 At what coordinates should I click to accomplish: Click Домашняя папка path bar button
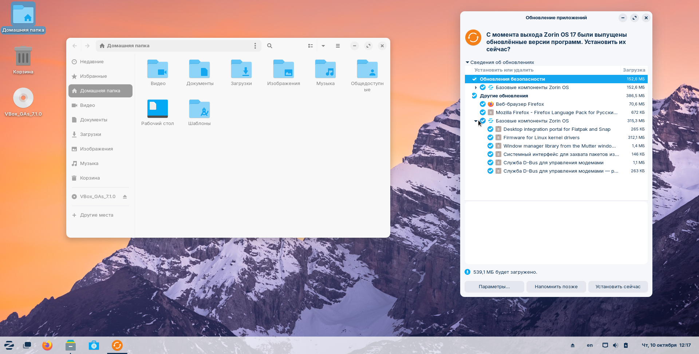pos(124,46)
